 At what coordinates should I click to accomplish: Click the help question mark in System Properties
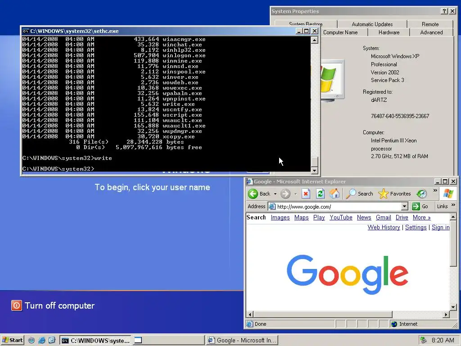(x=444, y=11)
